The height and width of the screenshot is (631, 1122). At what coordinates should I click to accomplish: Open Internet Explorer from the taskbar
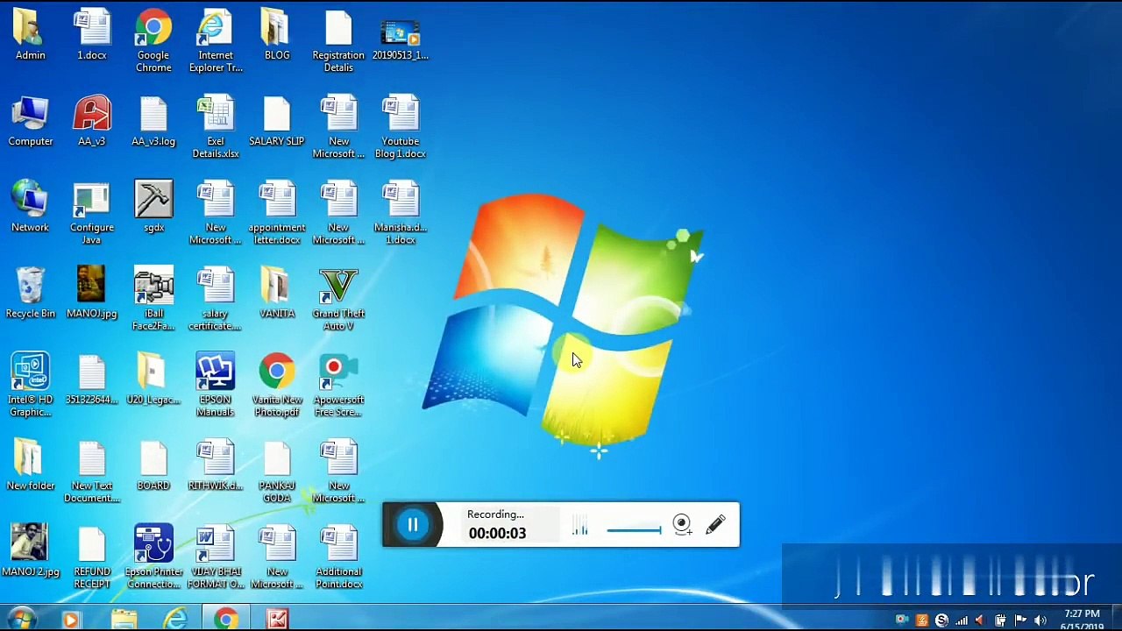[x=175, y=620]
